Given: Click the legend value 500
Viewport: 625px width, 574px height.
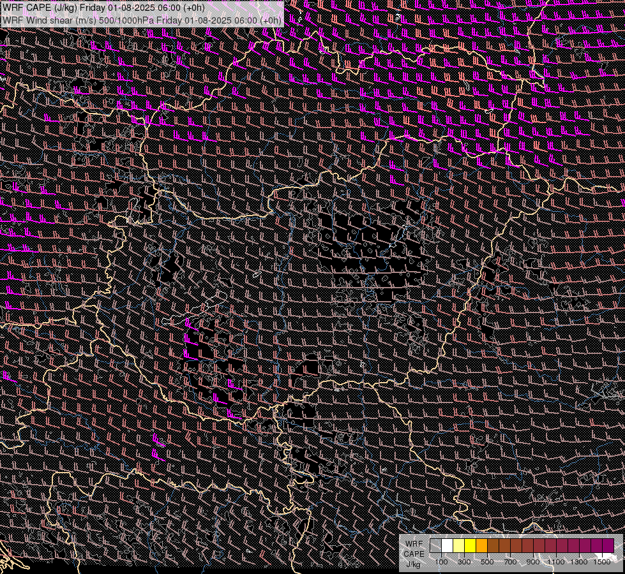Looking at the screenshot, I should [x=487, y=562].
